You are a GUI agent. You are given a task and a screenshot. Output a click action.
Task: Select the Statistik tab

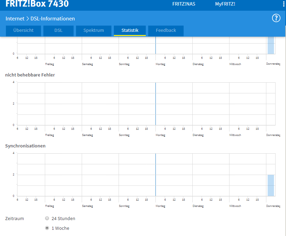(x=130, y=30)
